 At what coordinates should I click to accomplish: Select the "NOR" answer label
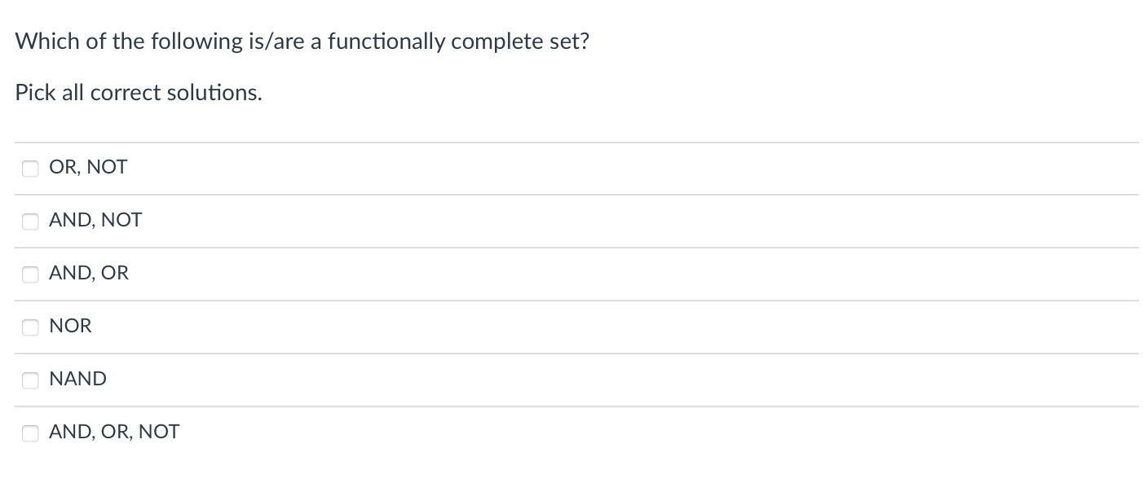pos(70,326)
